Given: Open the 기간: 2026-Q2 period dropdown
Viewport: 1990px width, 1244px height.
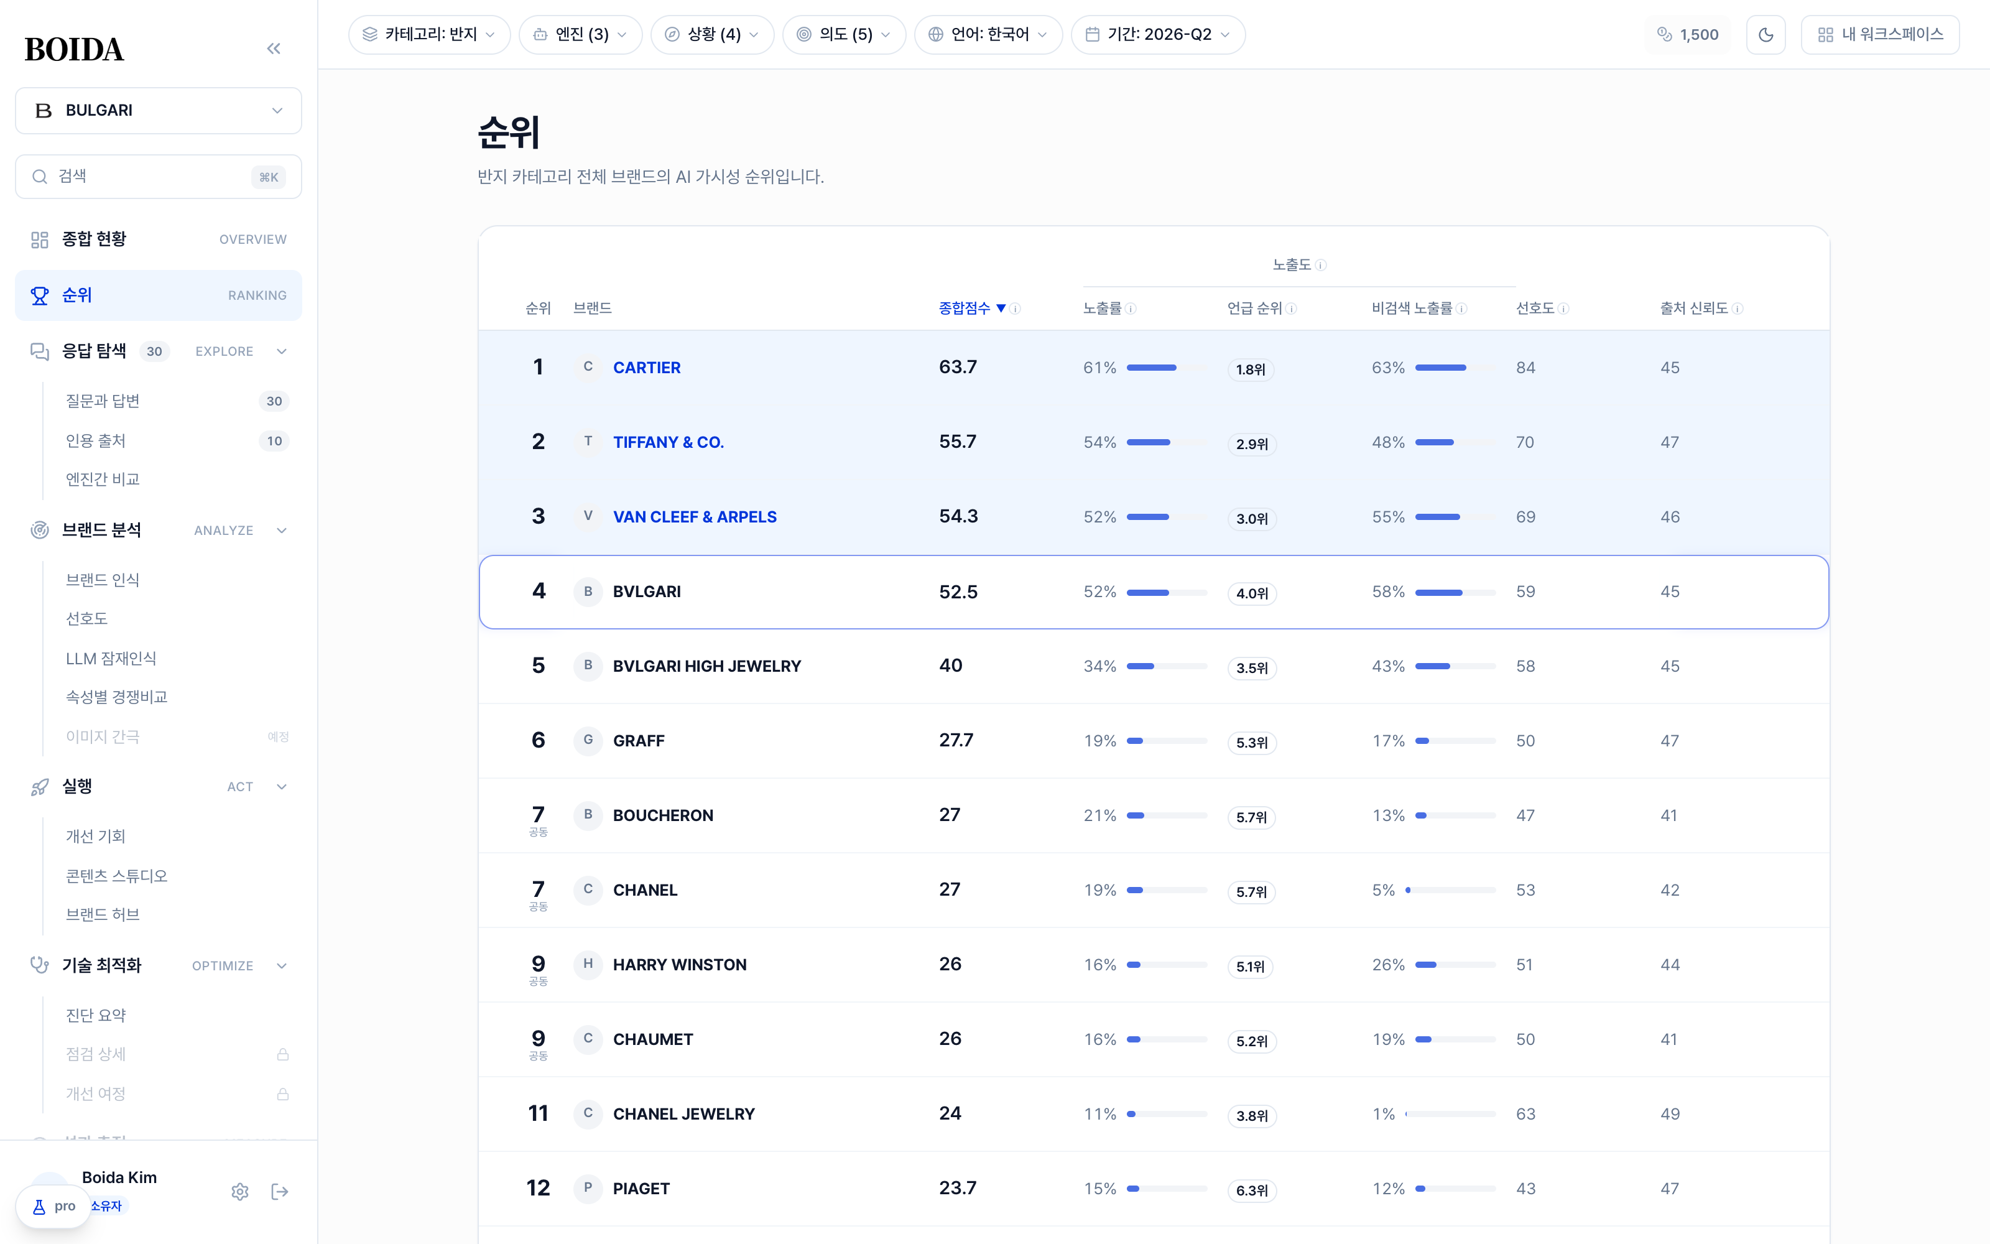Looking at the screenshot, I should (1158, 35).
